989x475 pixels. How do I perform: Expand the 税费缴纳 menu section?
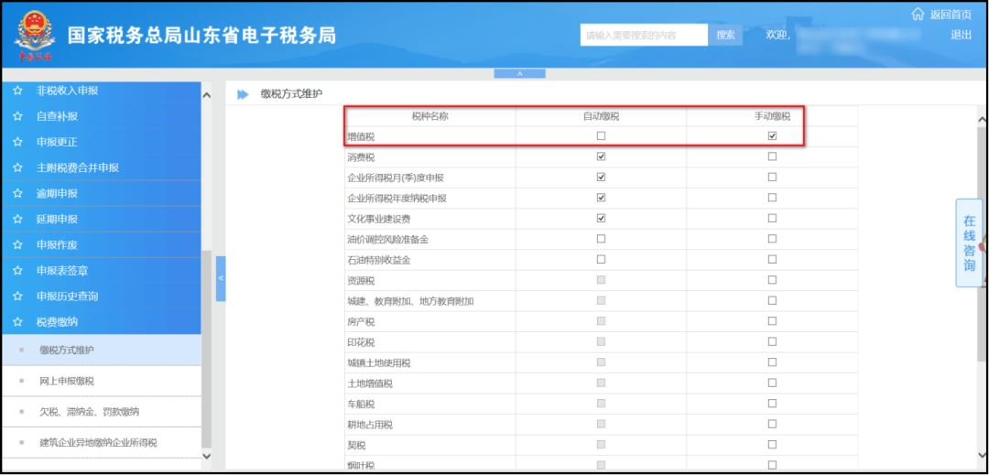[101, 322]
